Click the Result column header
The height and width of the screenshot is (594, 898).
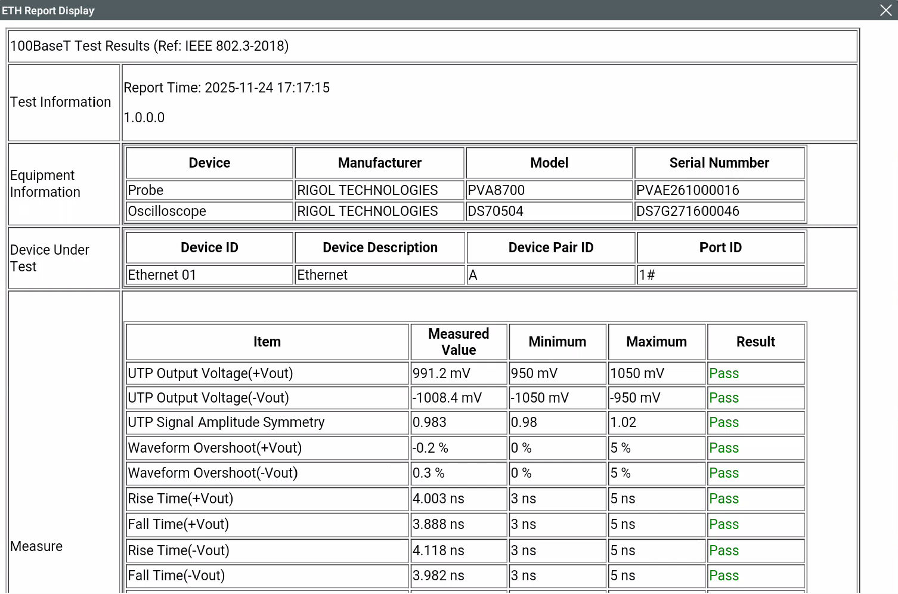(755, 342)
